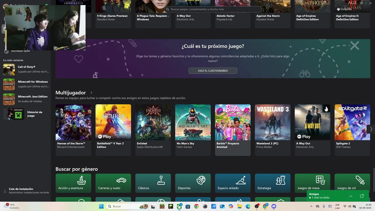Show hidden system tray icons
The height and width of the screenshot is (211, 375).
click(x=311, y=206)
